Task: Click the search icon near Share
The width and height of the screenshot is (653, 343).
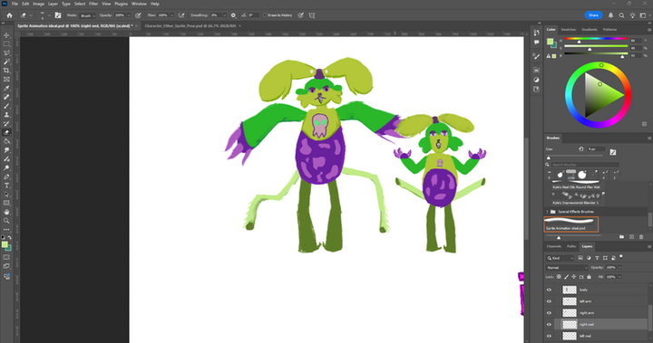Action: 621,15
